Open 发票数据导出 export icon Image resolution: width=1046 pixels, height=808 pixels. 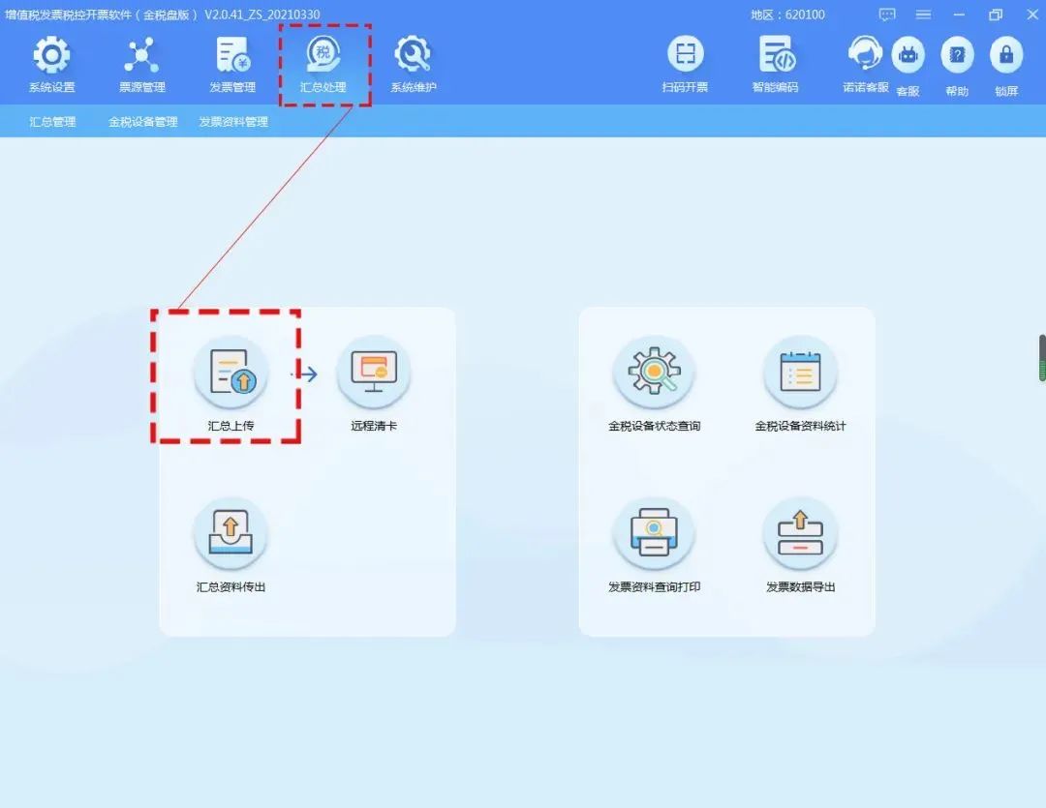click(801, 533)
